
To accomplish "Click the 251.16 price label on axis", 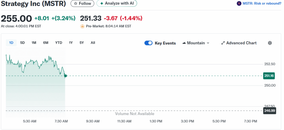I will [x=269, y=76].
